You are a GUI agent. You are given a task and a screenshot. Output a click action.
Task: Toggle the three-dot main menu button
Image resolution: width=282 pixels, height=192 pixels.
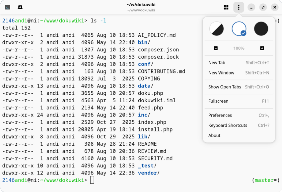[239, 7]
